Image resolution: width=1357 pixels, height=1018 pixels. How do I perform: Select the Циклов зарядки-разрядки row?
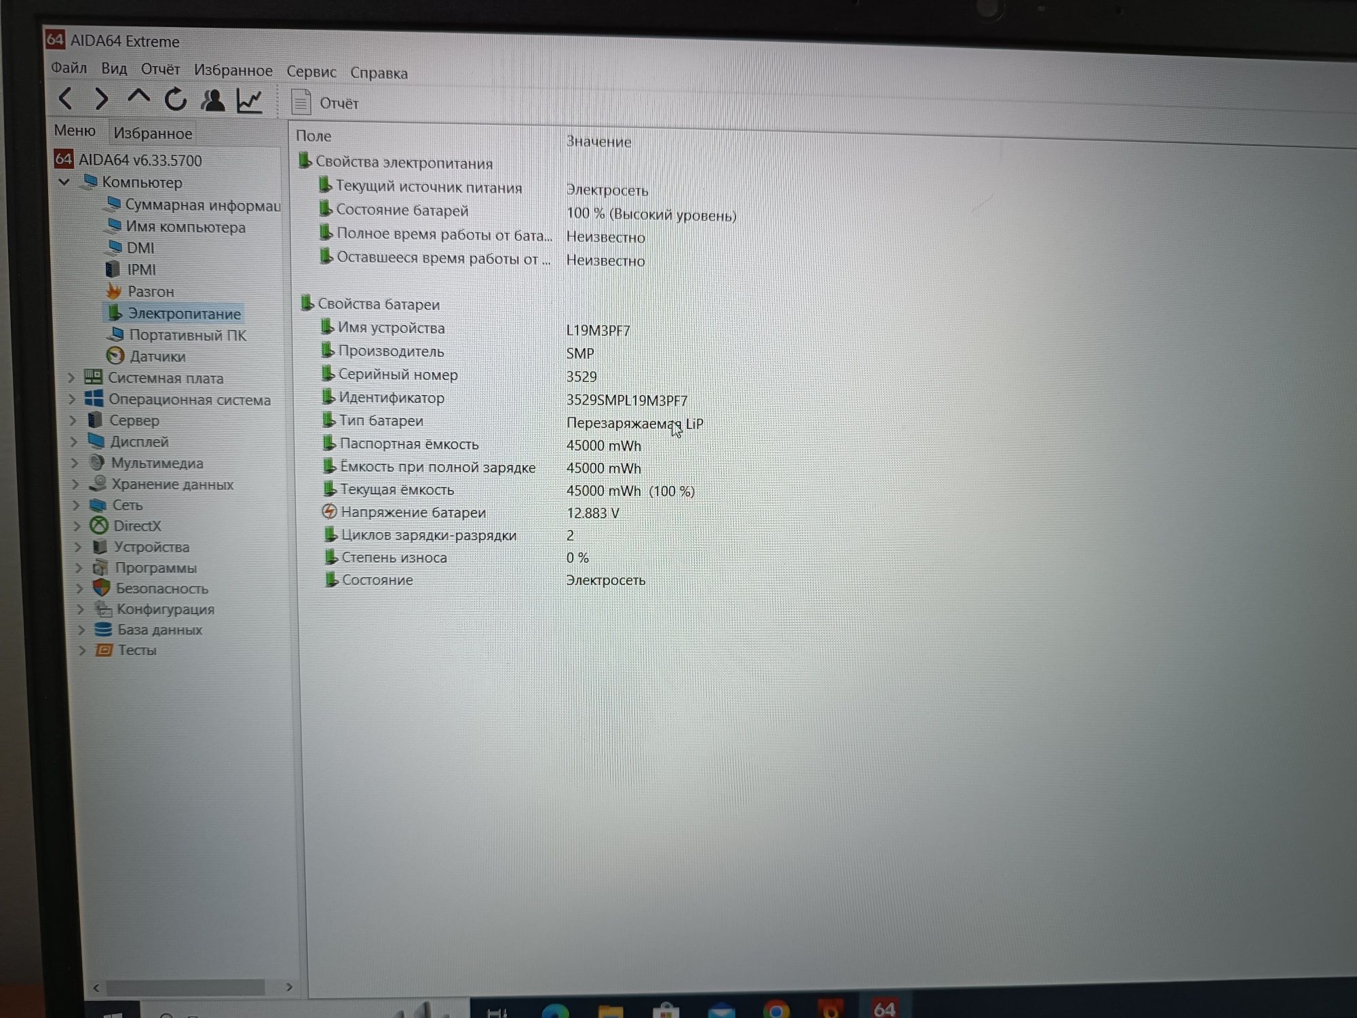[x=448, y=535]
